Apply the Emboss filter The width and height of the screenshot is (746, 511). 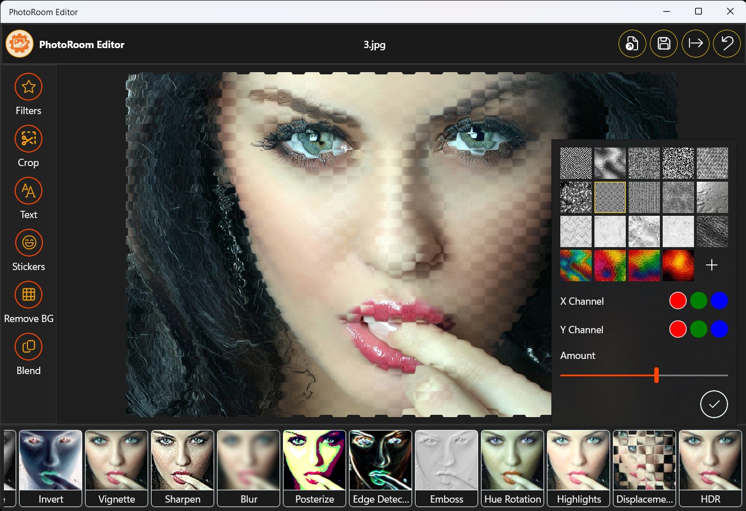447,468
